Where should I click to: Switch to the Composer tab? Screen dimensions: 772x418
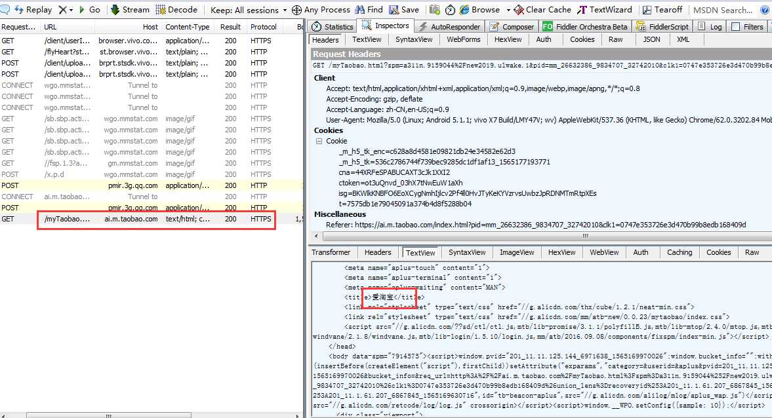click(512, 27)
